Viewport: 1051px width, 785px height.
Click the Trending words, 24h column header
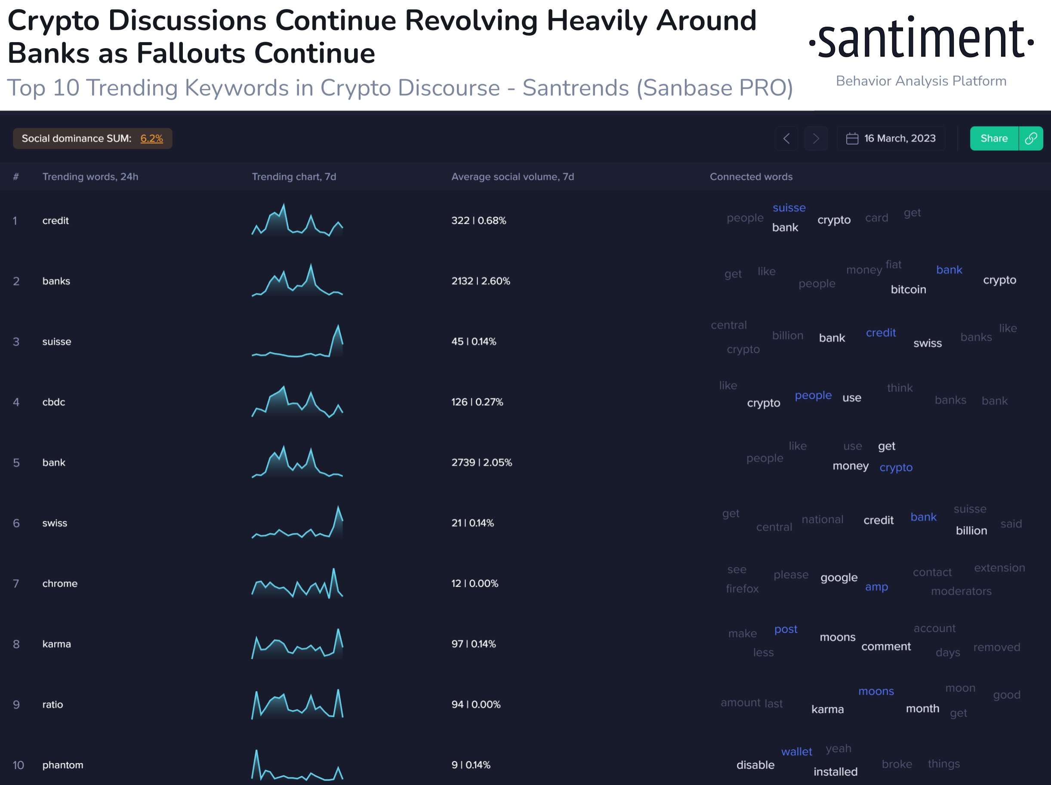point(90,177)
